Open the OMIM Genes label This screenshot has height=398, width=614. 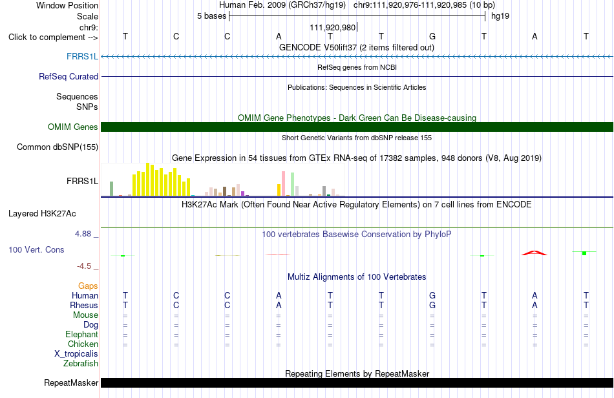click(73, 127)
